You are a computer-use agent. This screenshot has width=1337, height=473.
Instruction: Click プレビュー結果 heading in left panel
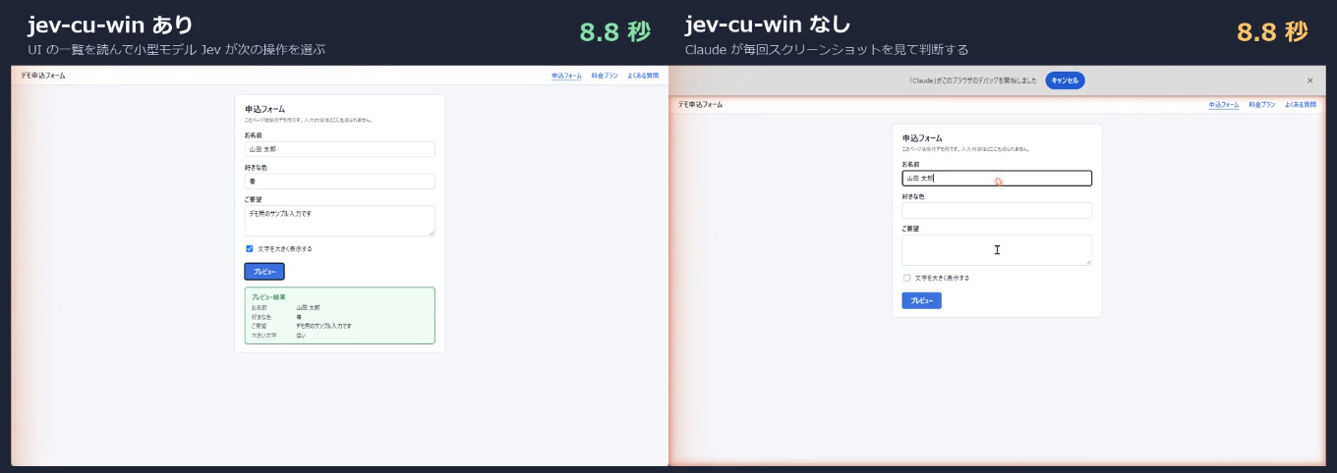268,296
